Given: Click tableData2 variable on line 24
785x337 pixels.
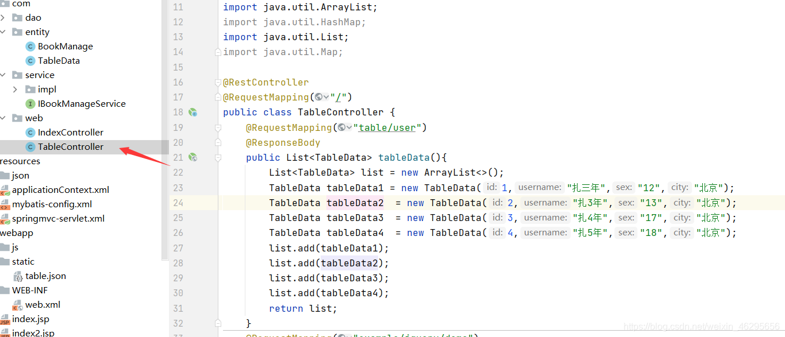Looking at the screenshot, I should click(355, 203).
